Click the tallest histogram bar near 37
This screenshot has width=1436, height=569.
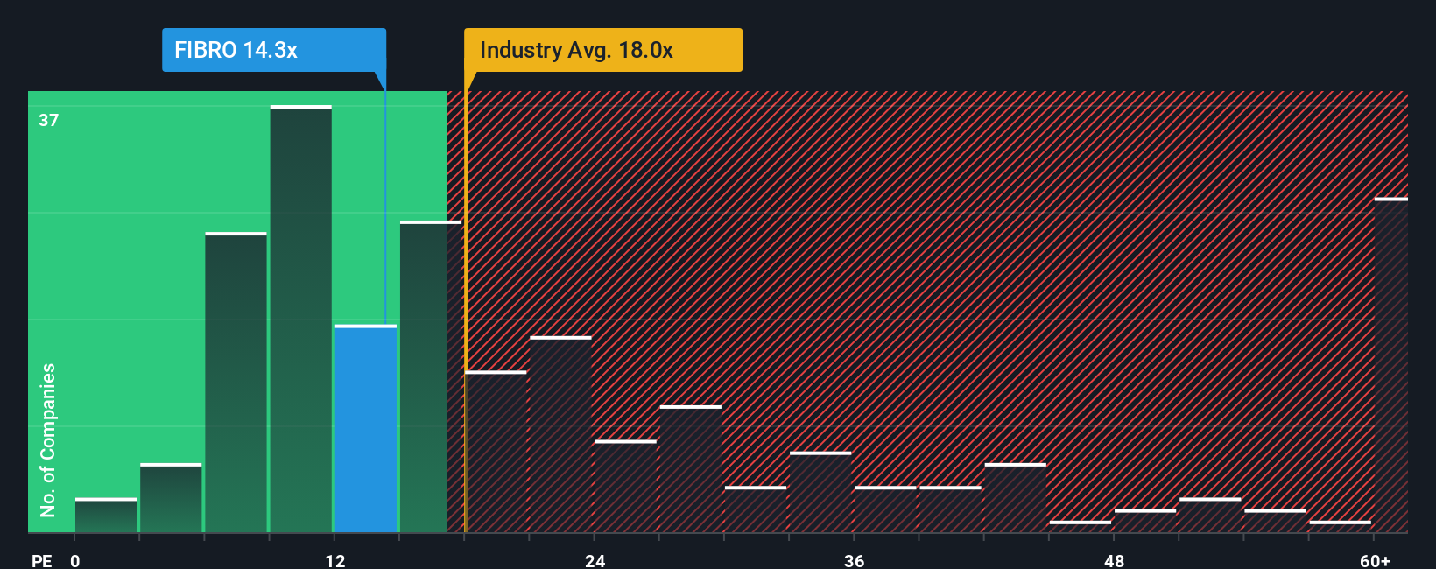[301, 319]
